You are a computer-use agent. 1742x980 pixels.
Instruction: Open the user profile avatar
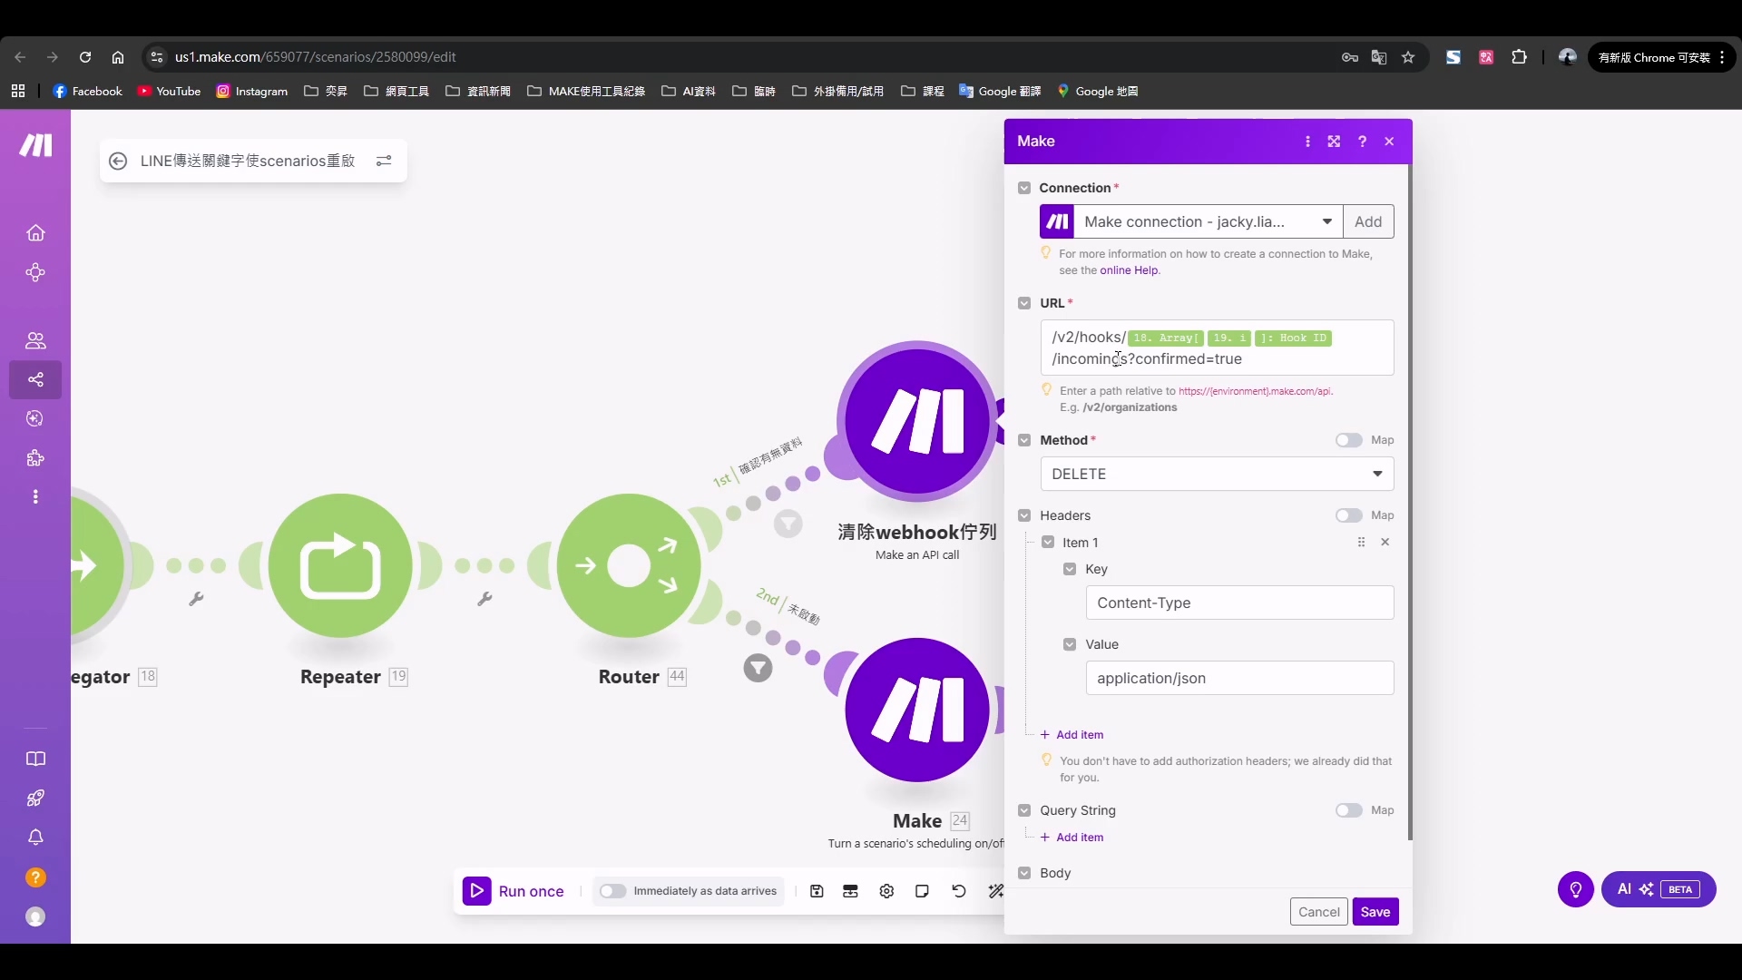click(x=35, y=917)
